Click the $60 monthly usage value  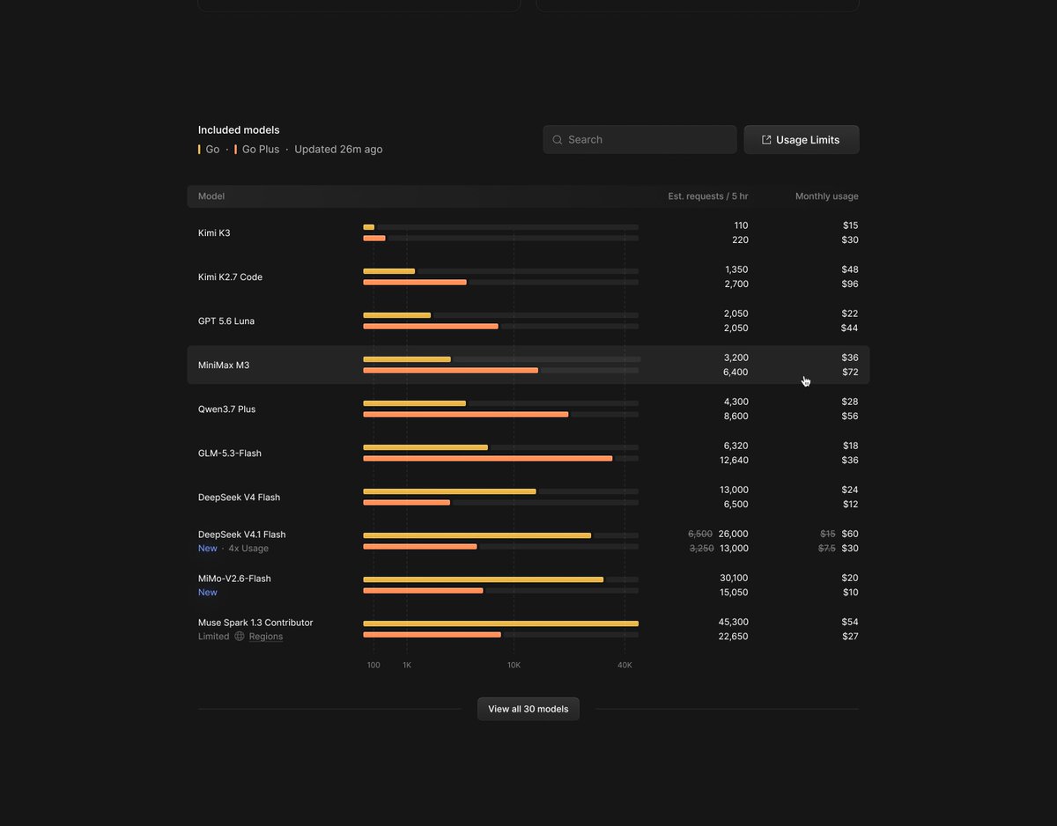coord(850,535)
